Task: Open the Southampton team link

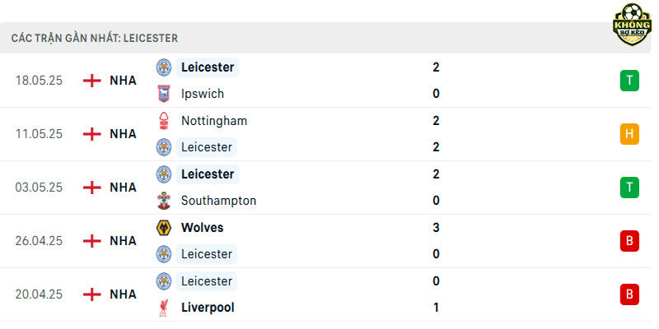Action: pos(218,201)
